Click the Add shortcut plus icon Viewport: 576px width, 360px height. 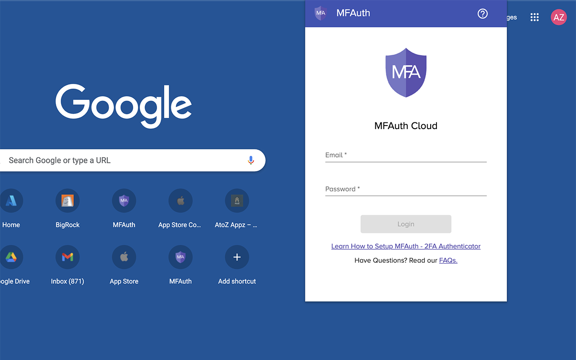pyautogui.click(x=237, y=257)
